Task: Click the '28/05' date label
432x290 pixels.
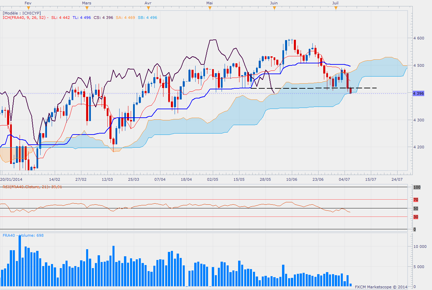Action: pos(265,179)
